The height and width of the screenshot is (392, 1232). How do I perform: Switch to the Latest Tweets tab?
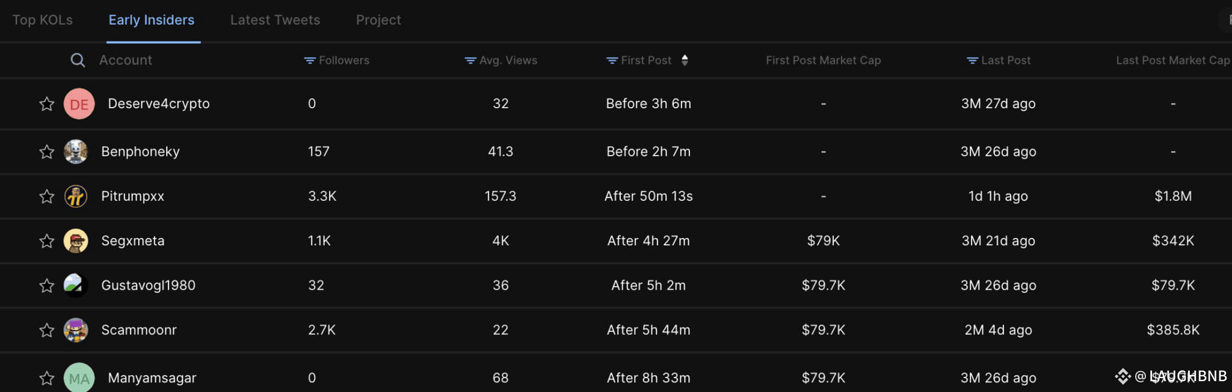[x=275, y=20]
